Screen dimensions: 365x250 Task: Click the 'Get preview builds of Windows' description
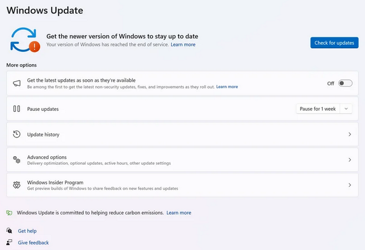click(x=103, y=189)
